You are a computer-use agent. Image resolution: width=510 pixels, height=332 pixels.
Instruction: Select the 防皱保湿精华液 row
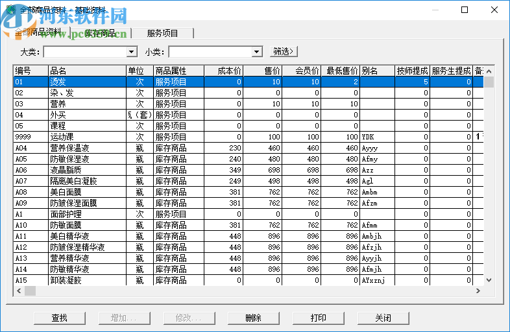click(x=249, y=247)
